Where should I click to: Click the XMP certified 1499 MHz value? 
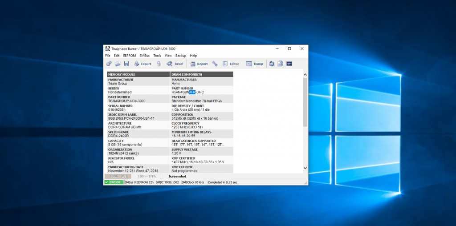point(198,162)
